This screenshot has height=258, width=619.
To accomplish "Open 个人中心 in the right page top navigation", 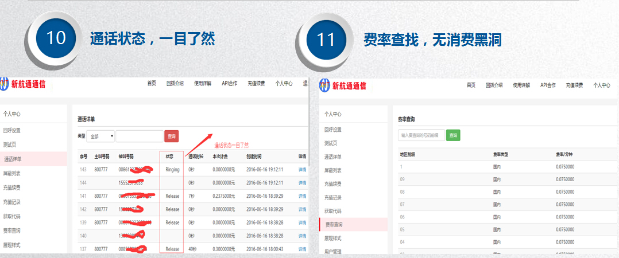I will coord(602,85).
